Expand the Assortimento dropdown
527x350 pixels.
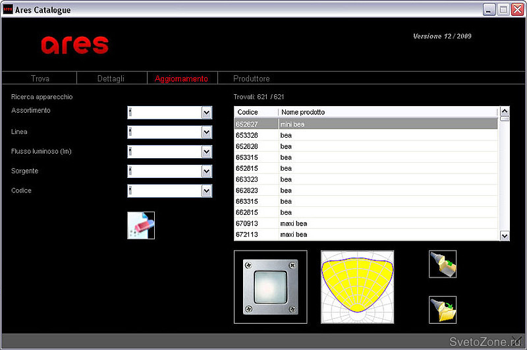click(206, 113)
